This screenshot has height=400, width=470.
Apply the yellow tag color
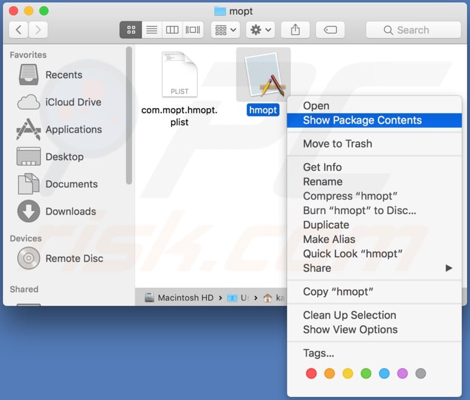[x=347, y=373]
